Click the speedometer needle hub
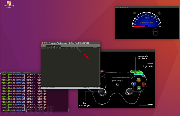Screen dimensions: 180x116 click(x=147, y=26)
